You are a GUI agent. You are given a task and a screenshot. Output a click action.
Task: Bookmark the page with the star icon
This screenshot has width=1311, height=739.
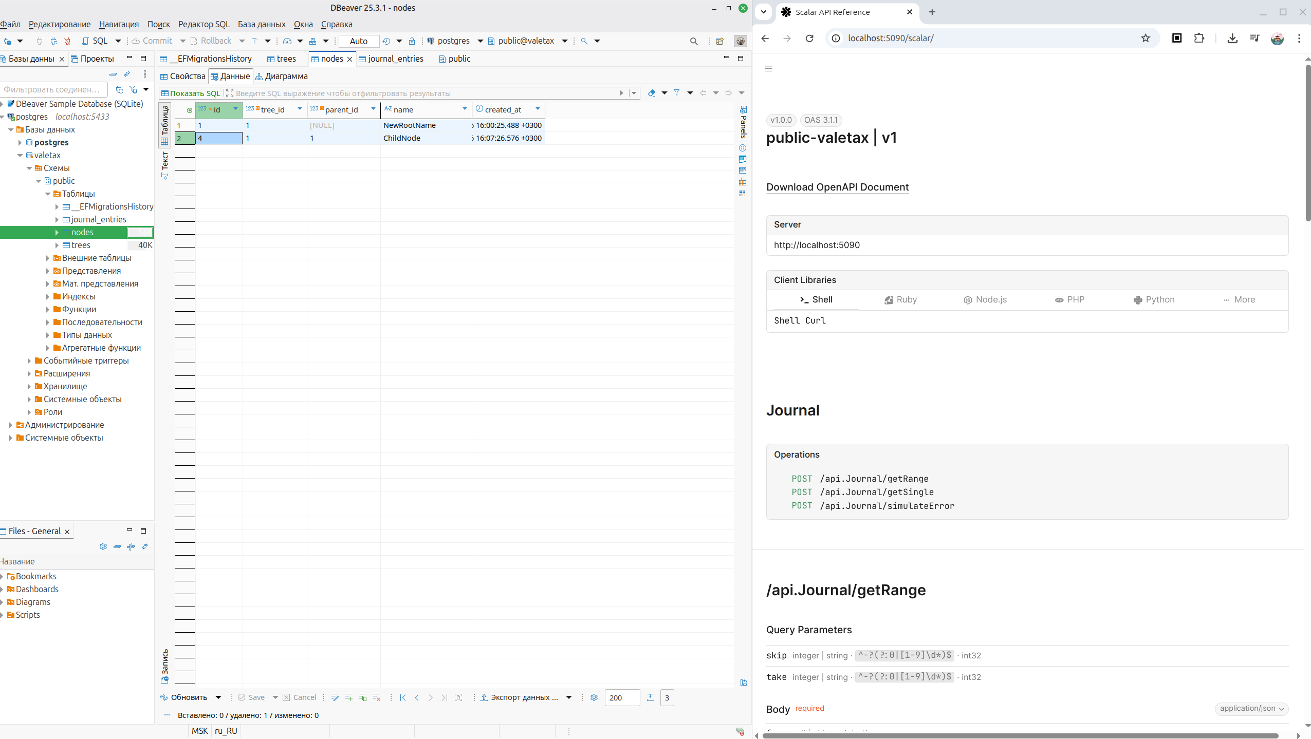point(1146,38)
